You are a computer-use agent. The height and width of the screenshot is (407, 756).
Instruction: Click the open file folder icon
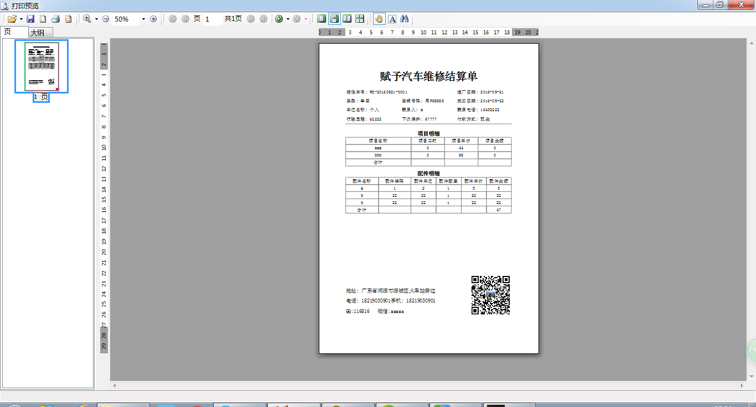pyautogui.click(x=12, y=19)
